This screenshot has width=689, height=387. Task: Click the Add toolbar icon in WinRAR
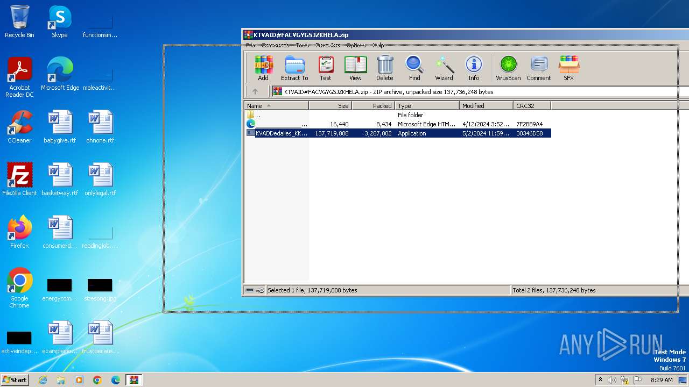coord(263,68)
